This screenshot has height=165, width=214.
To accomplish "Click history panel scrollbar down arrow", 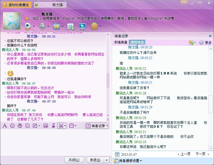I will pos(211,148).
